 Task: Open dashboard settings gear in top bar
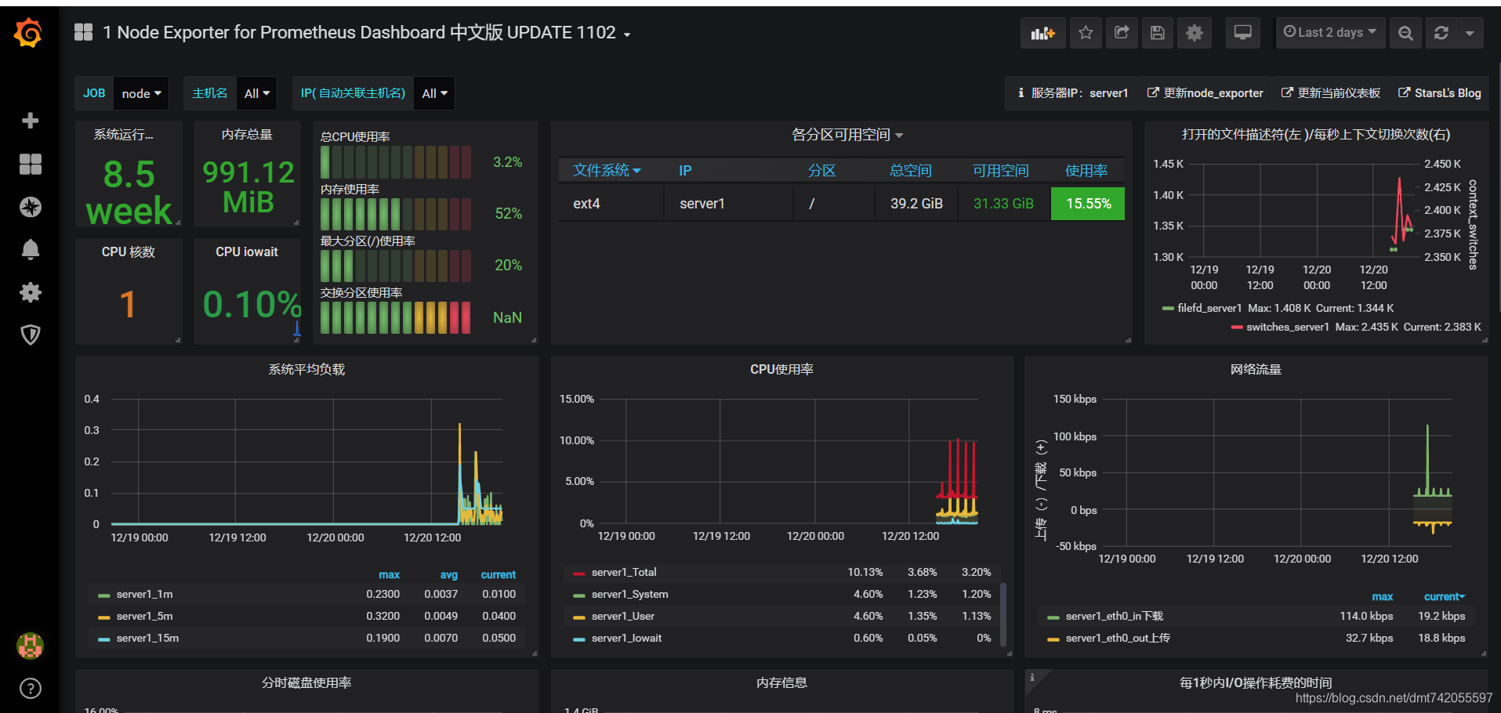click(x=1194, y=33)
